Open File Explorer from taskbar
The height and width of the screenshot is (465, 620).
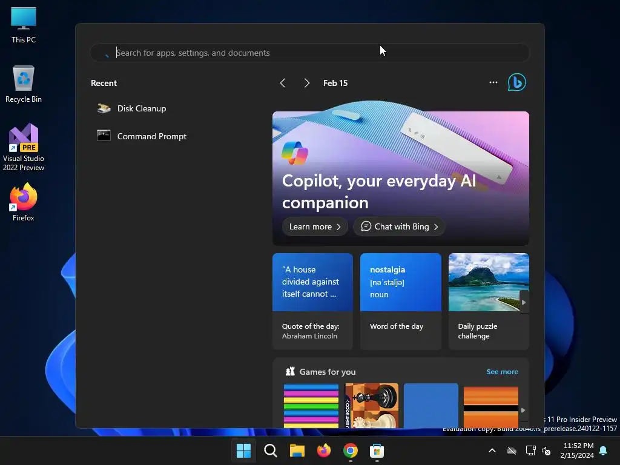click(x=297, y=450)
